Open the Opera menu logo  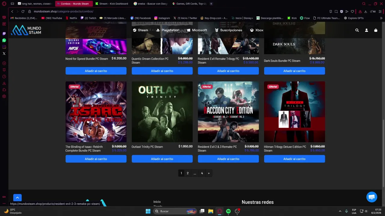(4, 4)
